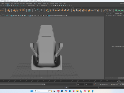Click the first green UV shelf icon
Screen dimensions: 124x93
tap(116, 11)
